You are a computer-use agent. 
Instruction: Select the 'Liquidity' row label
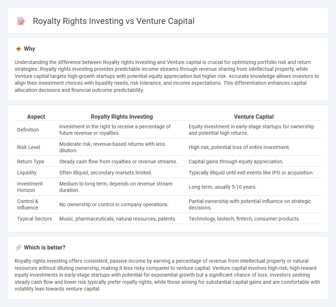click(x=27, y=173)
